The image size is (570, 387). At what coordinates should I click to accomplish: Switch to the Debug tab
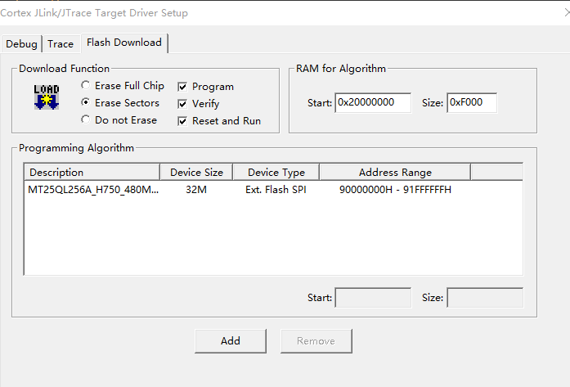[x=21, y=44]
